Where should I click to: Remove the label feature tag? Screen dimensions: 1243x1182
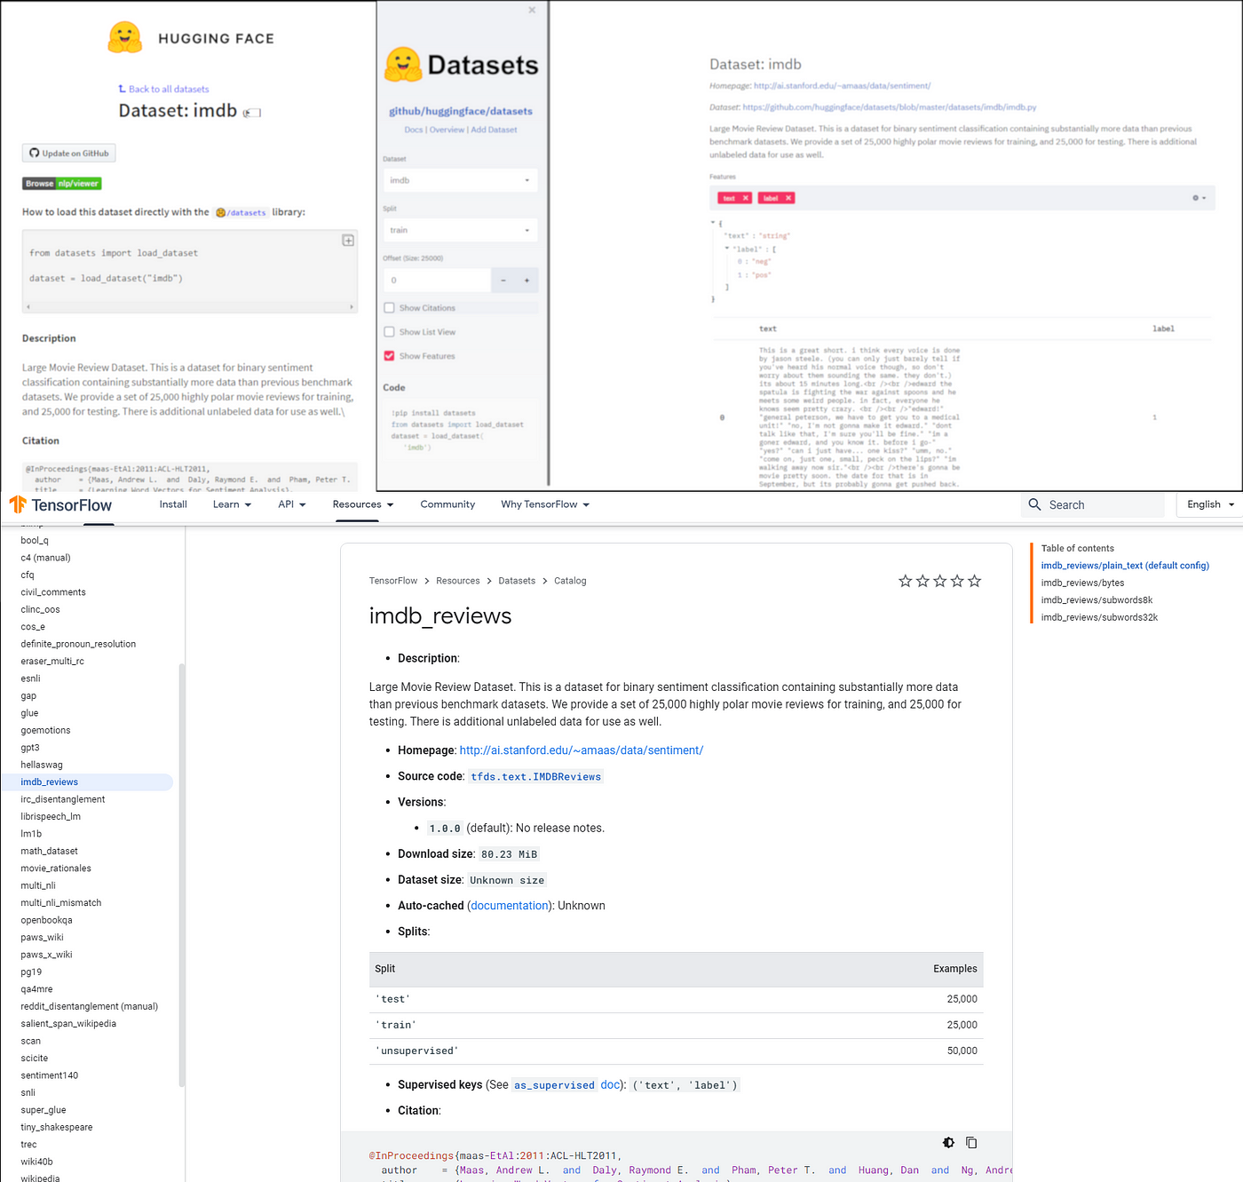point(788,198)
